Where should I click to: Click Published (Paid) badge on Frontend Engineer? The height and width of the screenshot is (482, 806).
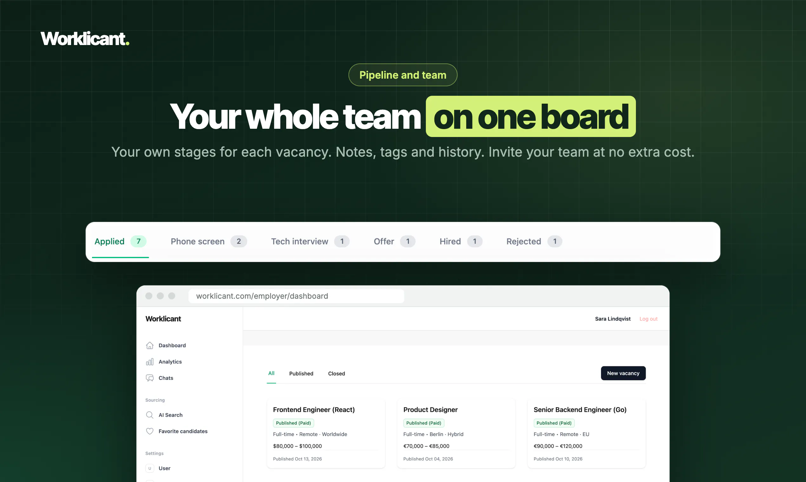tap(293, 423)
